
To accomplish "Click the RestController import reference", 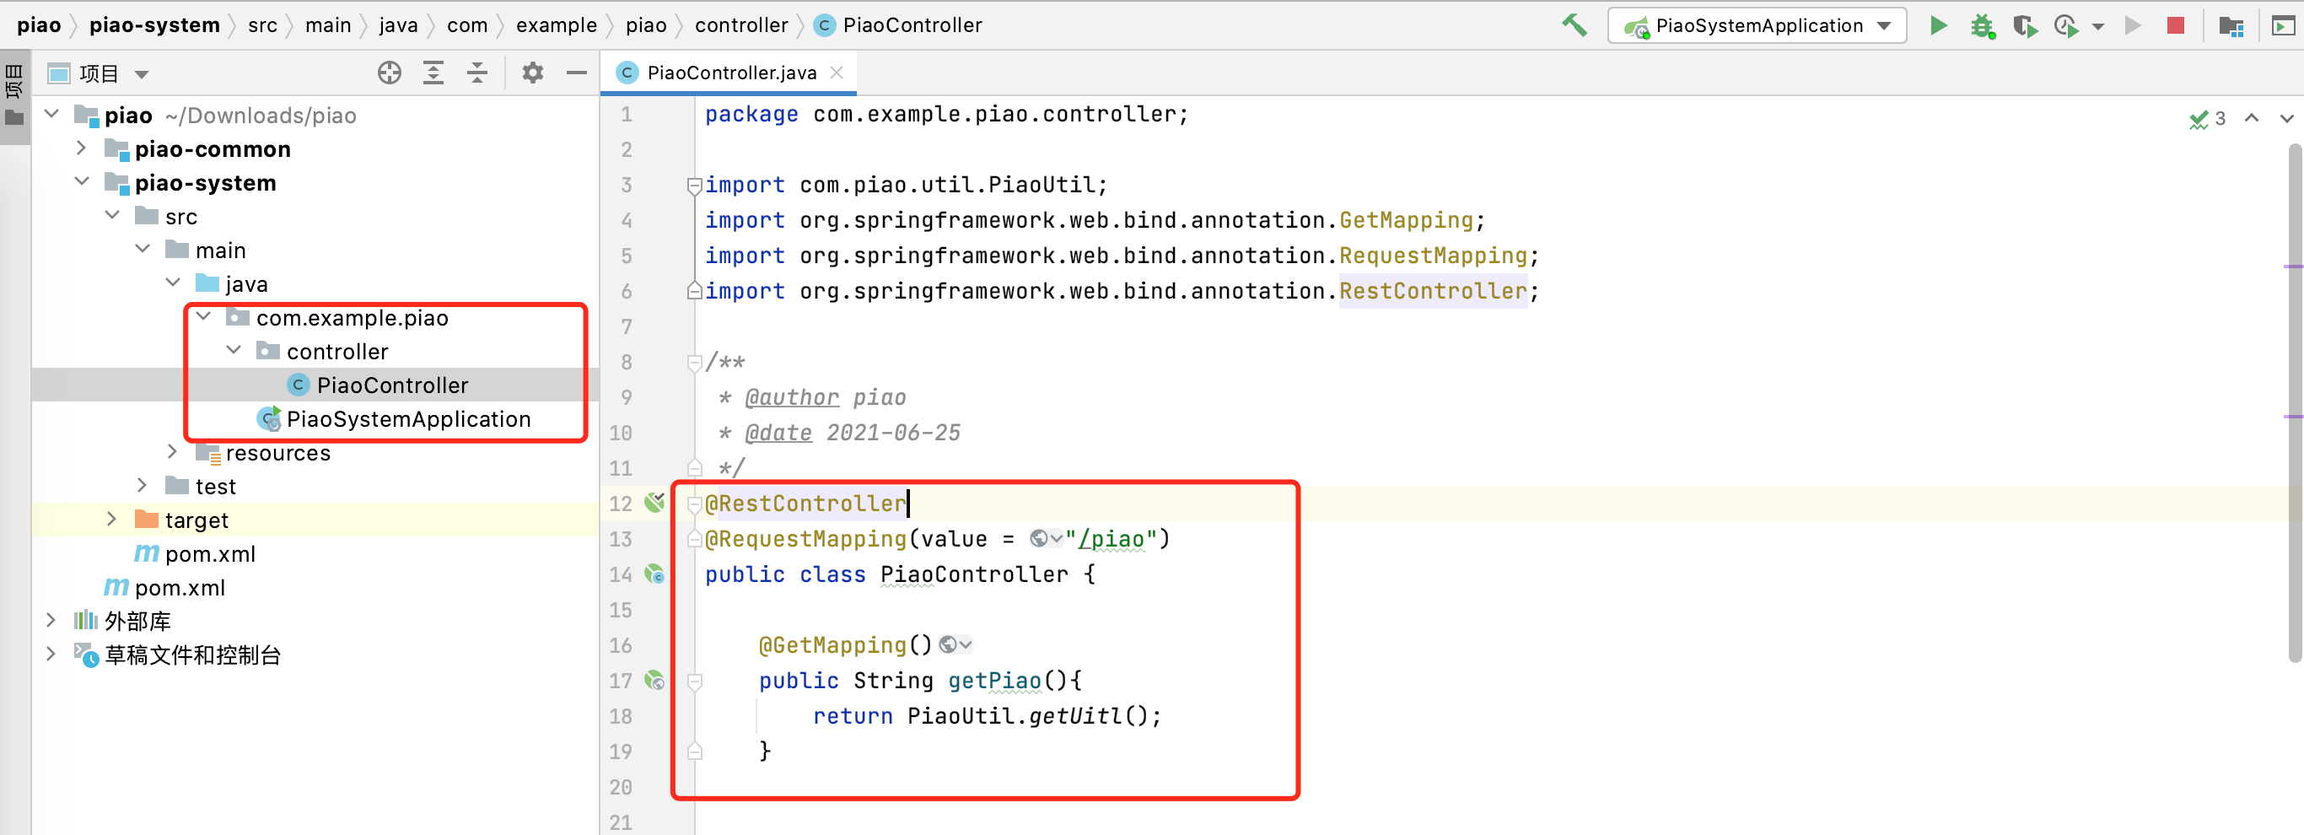I will 1433,291.
